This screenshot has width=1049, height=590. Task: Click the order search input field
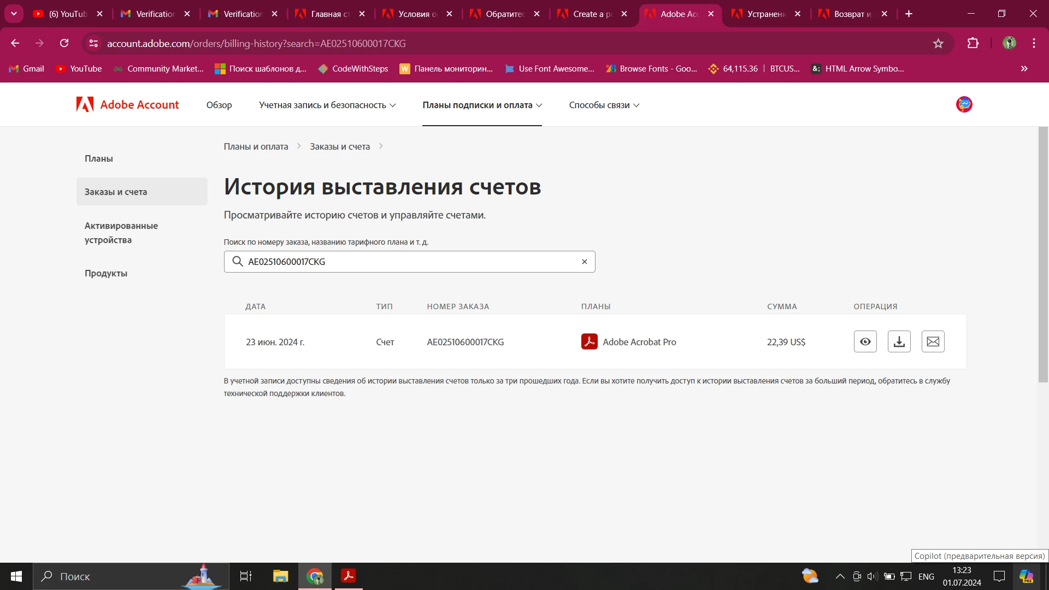pyautogui.click(x=410, y=262)
